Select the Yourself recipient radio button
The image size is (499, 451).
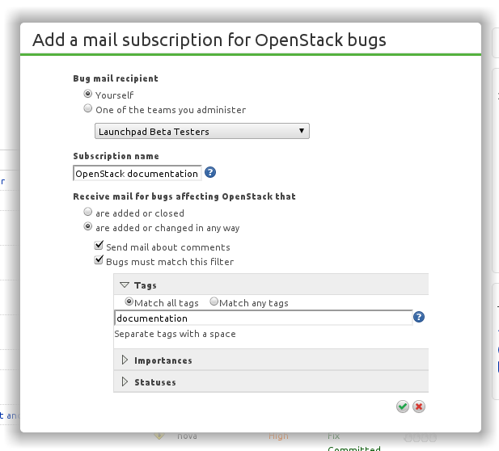pos(88,94)
